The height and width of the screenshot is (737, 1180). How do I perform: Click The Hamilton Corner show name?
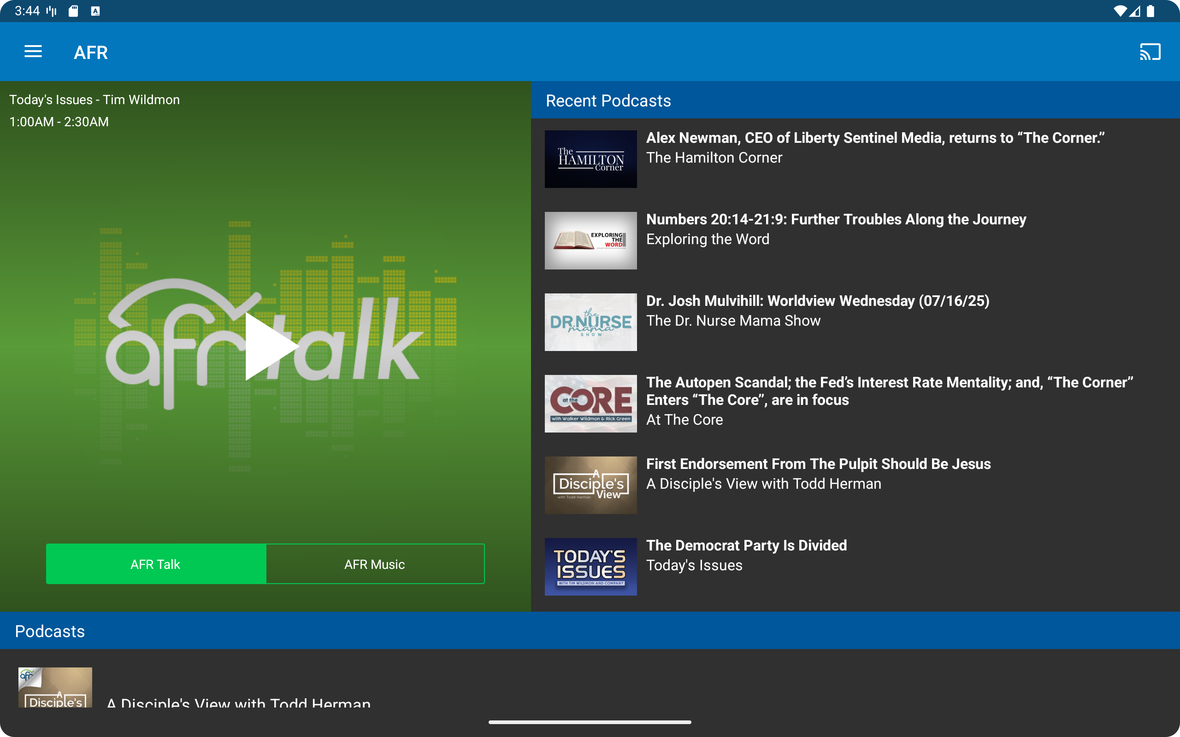point(714,158)
